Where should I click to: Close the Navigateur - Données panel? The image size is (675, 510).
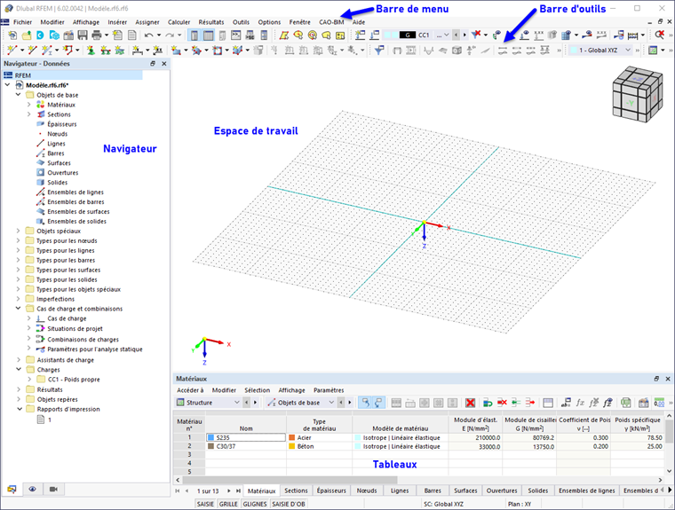164,63
